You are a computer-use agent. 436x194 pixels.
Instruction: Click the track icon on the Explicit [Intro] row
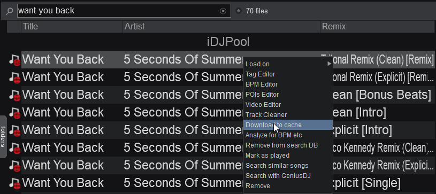14,130
